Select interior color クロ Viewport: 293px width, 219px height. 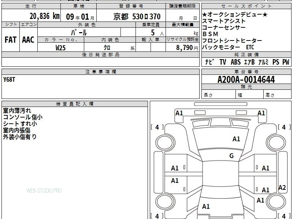107,48
